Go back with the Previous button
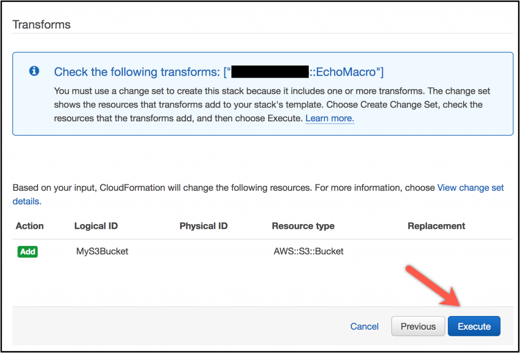This screenshot has width=520, height=353. pyautogui.click(x=418, y=326)
